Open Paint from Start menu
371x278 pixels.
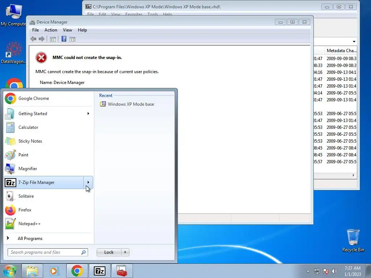point(49,155)
